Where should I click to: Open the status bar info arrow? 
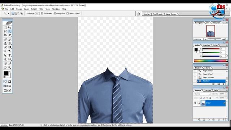(x=41, y=125)
